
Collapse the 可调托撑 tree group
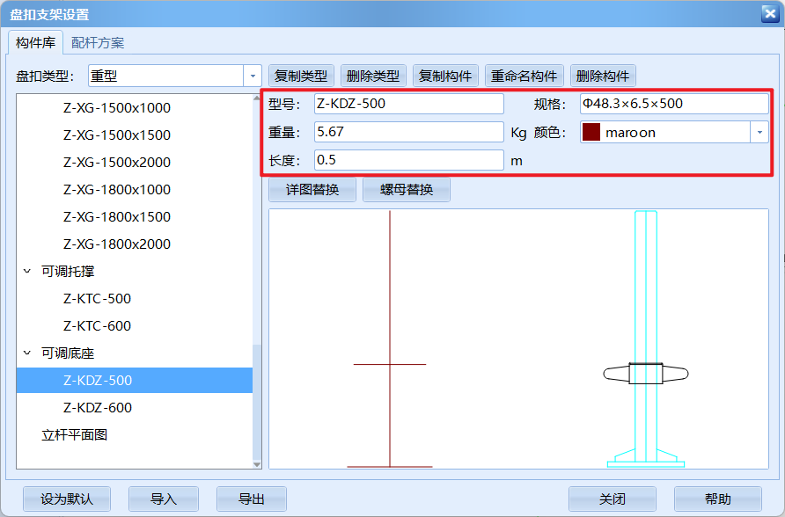point(27,272)
